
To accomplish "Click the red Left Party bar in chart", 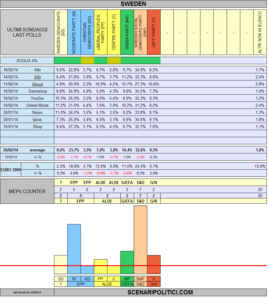I will 154,264.
